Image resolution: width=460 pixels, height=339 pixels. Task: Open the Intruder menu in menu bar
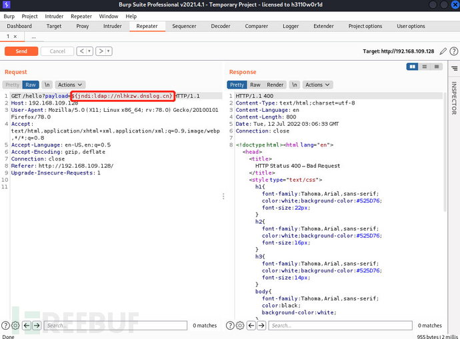(54, 17)
